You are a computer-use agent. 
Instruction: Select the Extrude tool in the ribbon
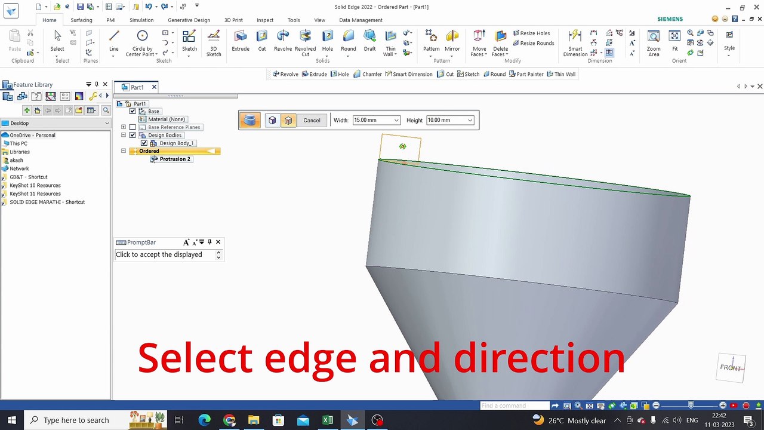click(241, 41)
